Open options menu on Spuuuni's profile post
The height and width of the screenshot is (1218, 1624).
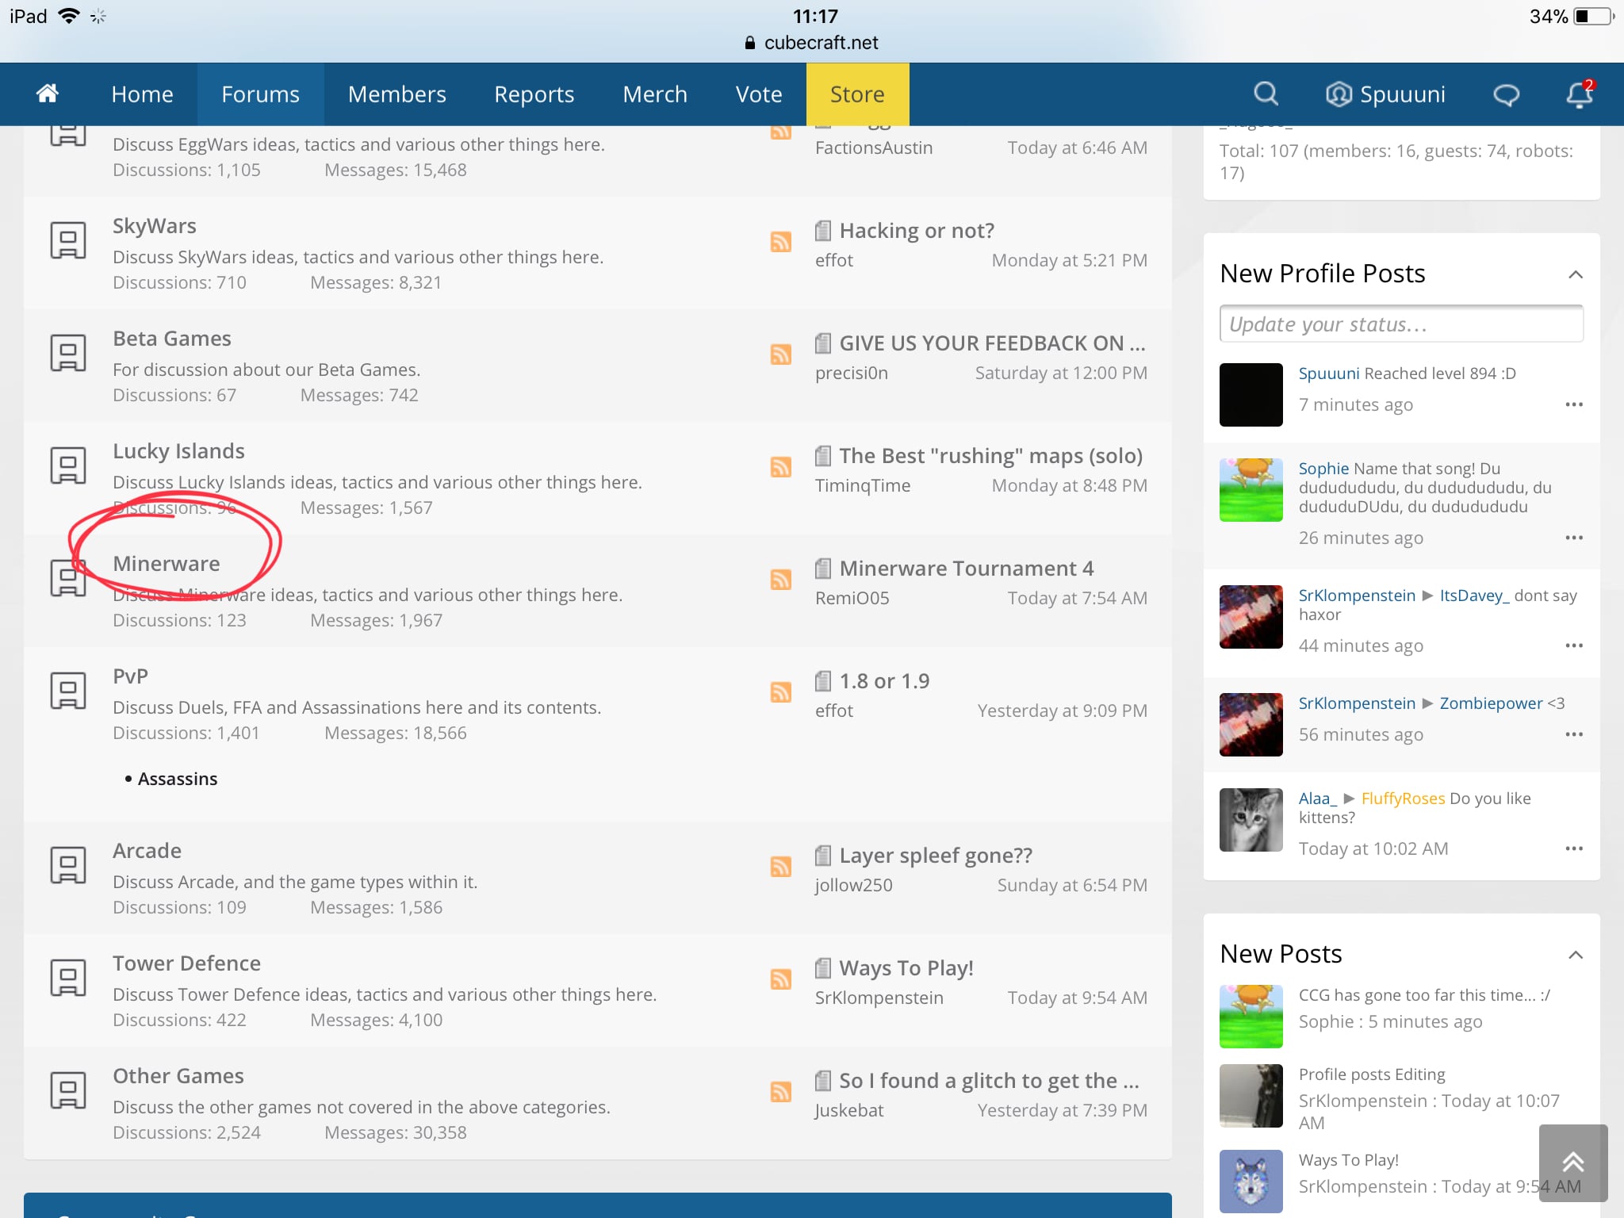1574,404
